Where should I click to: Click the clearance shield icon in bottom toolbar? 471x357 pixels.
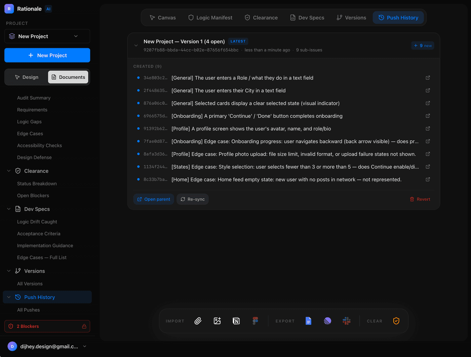pos(396,321)
